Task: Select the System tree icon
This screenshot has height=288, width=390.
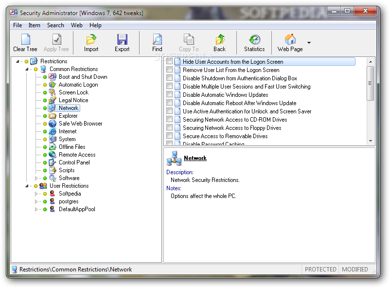Action: (53, 139)
